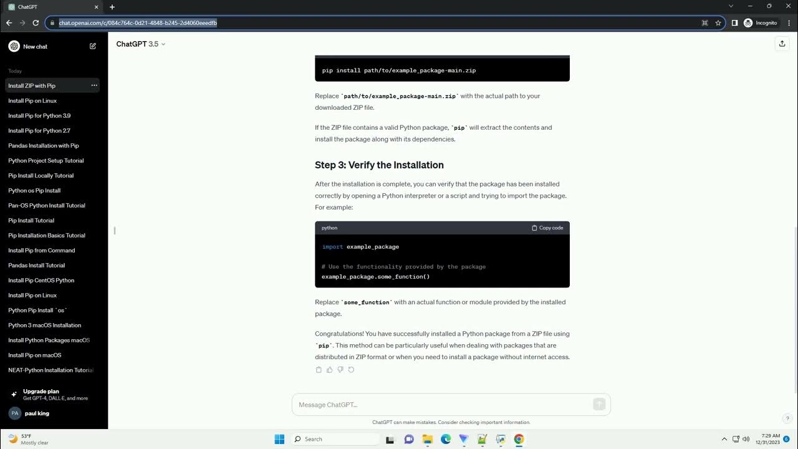Click the browser address bar URL

point(138,22)
